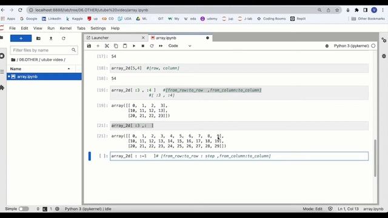Navigate to 06.OTHER in the breadcrumb
Screen dimensions: 388x218
[x=28, y=60]
